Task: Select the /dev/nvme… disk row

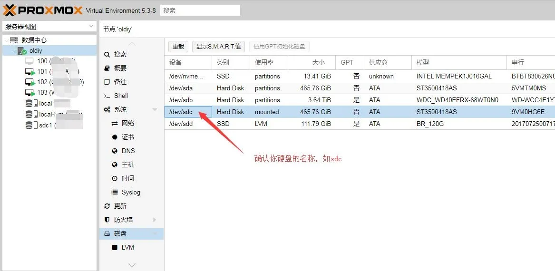Action: (360, 76)
